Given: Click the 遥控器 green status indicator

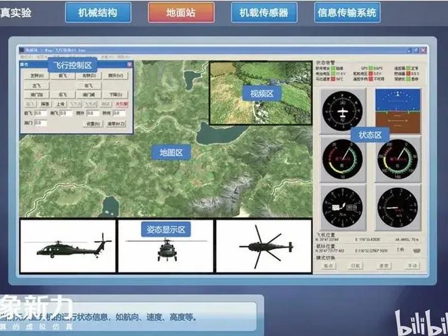Looking at the screenshot, I should (408, 68).
